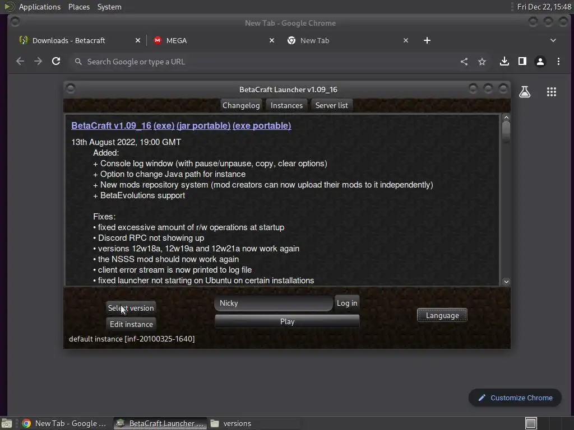Viewport: 574px width, 430px height.
Task: Close the Downloads - Betacraft tab
Action: pyautogui.click(x=138, y=40)
